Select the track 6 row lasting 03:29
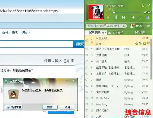153x118 pixels. pyautogui.click(x=117, y=74)
